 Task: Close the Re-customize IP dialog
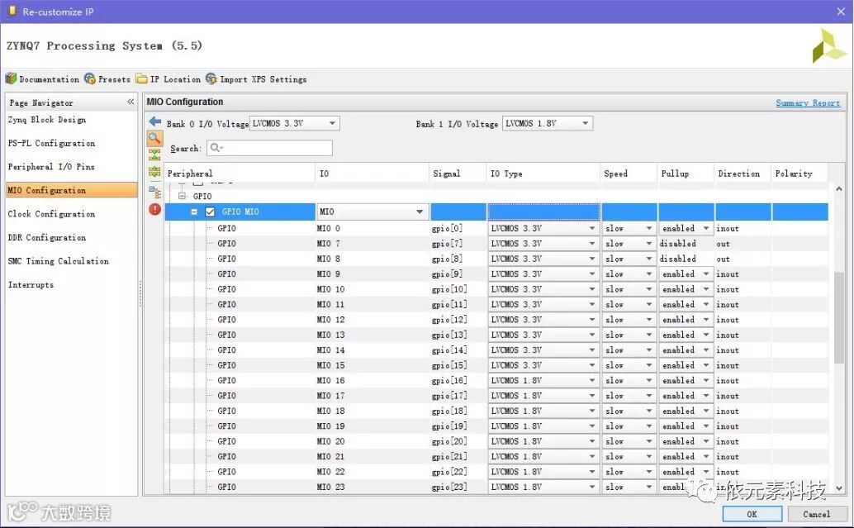(x=841, y=12)
